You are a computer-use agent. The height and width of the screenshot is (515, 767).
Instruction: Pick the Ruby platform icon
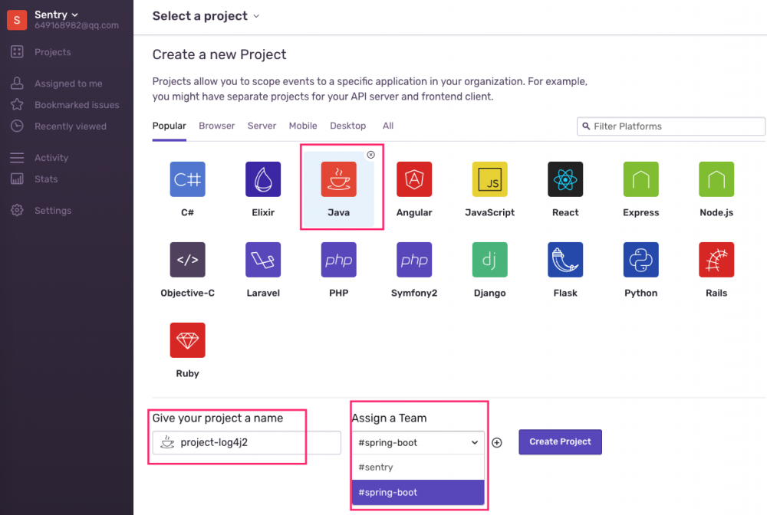coord(187,340)
